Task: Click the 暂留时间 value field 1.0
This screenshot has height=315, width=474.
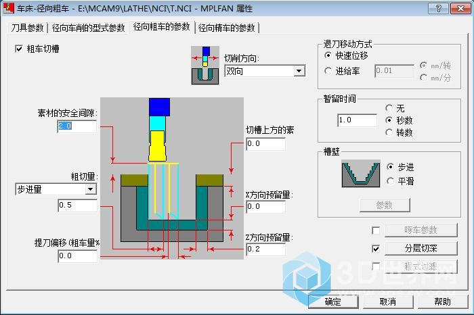Action: (357, 120)
